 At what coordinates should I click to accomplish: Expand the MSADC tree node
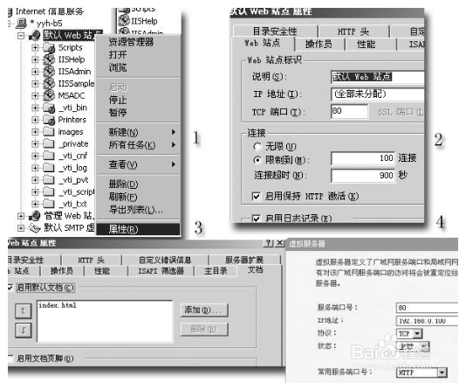35,95
